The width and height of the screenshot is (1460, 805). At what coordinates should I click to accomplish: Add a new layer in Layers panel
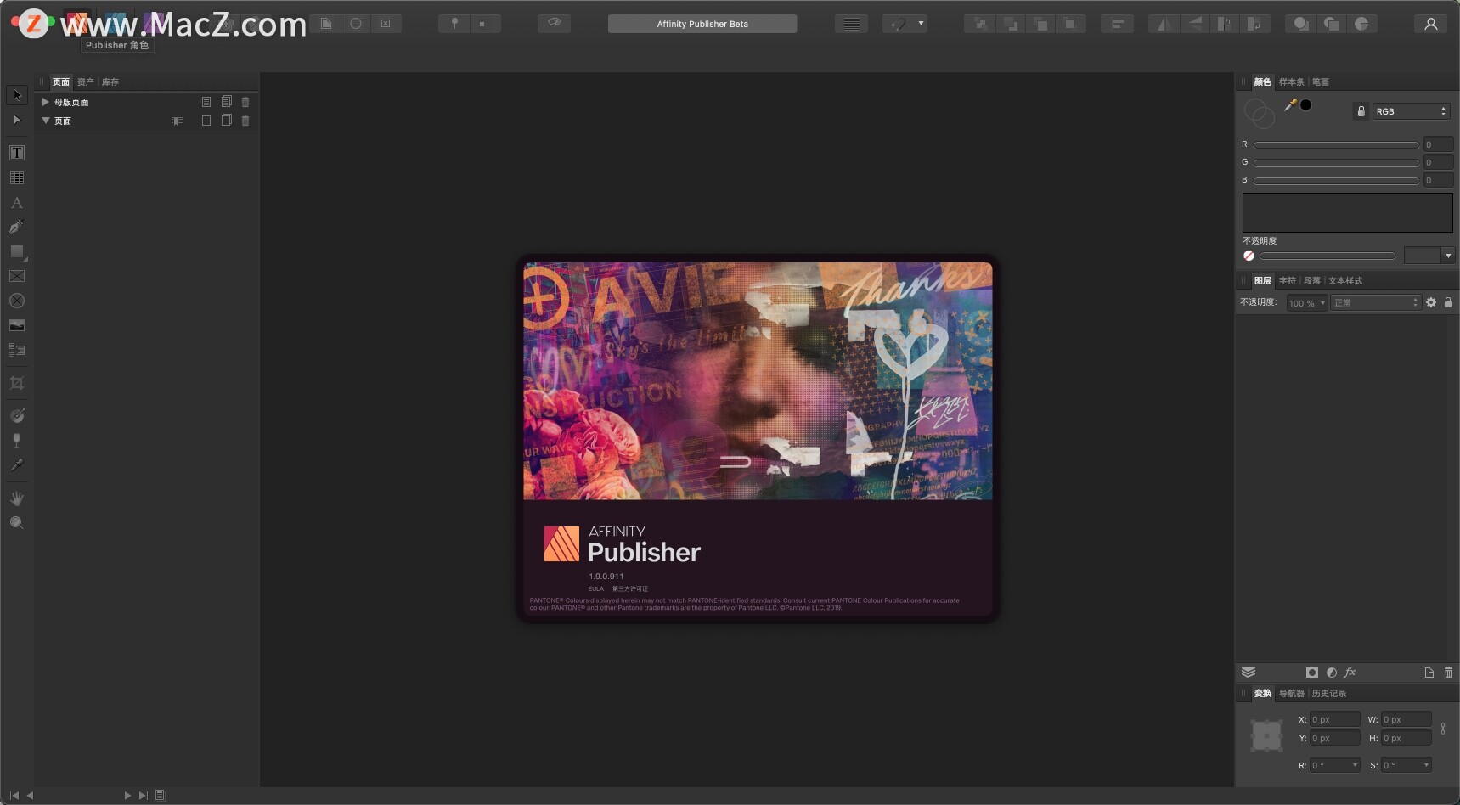tap(1429, 673)
